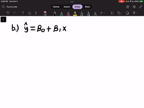Exit full screen with collapse arrows icon
144x108 pixels.
point(141,7)
